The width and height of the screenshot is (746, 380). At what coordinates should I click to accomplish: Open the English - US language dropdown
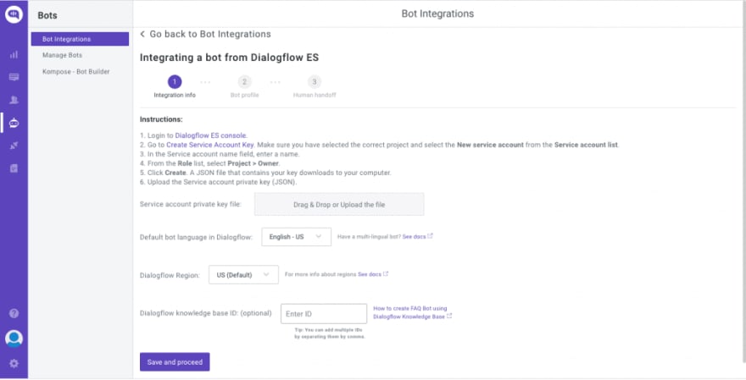[297, 237]
